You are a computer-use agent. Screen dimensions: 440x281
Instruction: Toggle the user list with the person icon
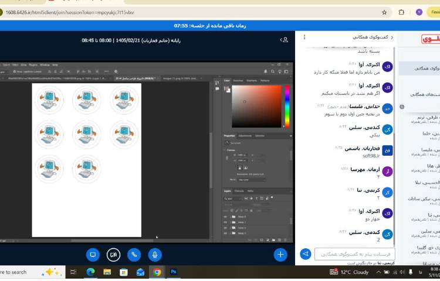tap(285, 40)
